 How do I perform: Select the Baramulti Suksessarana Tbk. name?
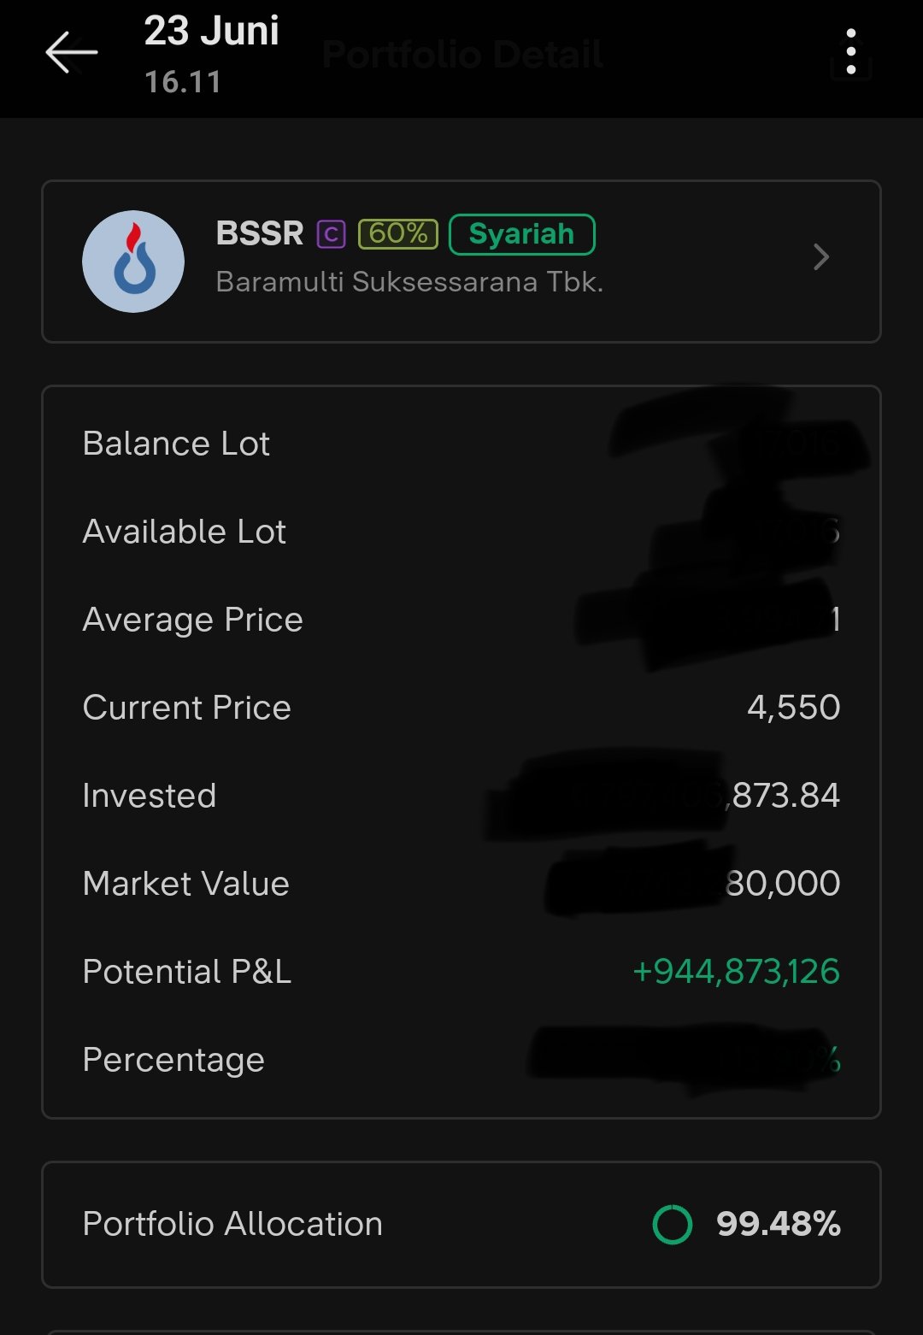409,282
